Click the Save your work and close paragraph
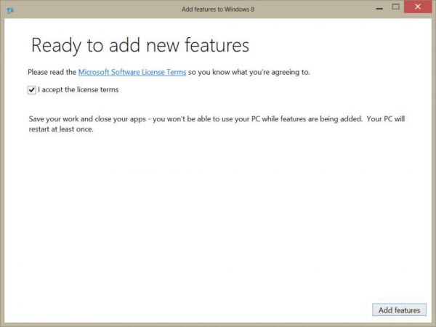 click(x=217, y=124)
